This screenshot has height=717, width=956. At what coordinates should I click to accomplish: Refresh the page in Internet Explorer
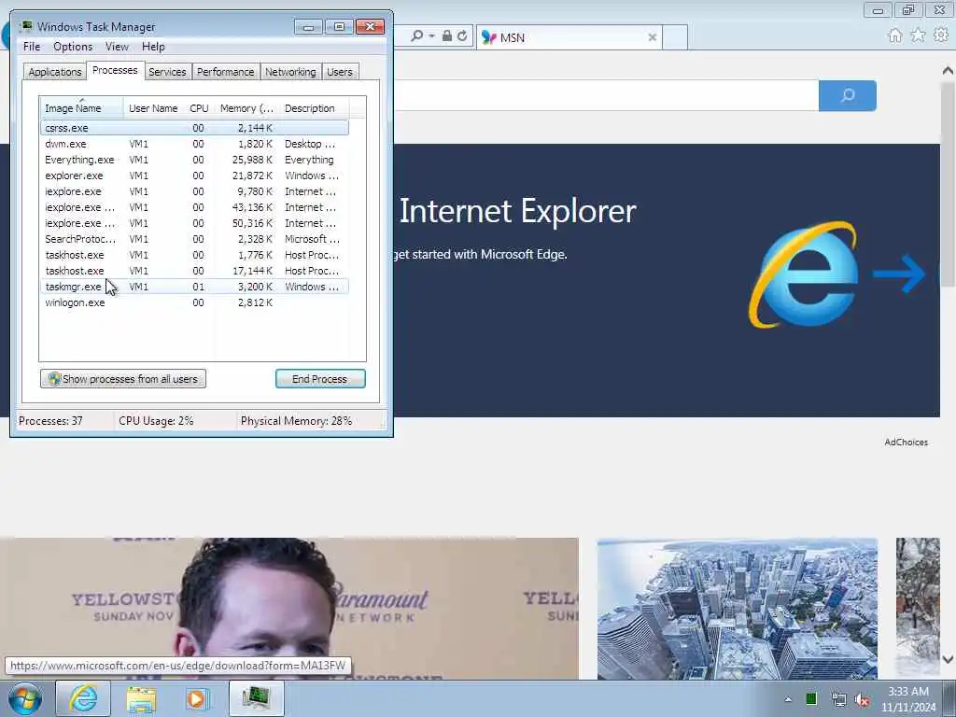pyautogui.click(x=463, y=36)
